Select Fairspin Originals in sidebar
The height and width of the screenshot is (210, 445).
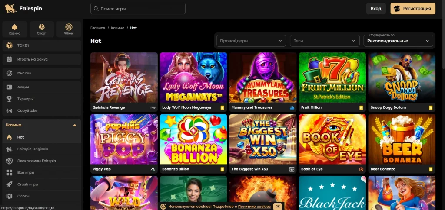tap(42, 149)
